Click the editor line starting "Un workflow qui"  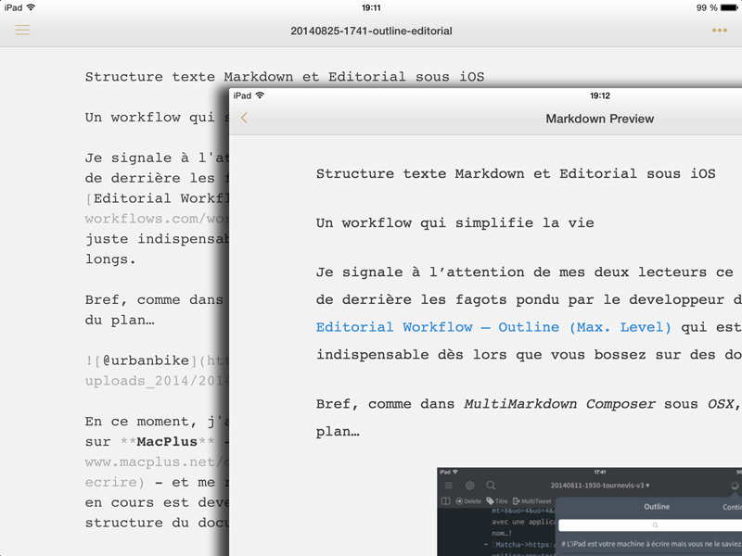click(x=157, y=118)
